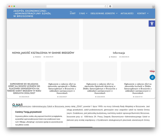Click Redaktor author under Informacja article
The height and width of the screenshot is (137, 162).
[114, 57]
